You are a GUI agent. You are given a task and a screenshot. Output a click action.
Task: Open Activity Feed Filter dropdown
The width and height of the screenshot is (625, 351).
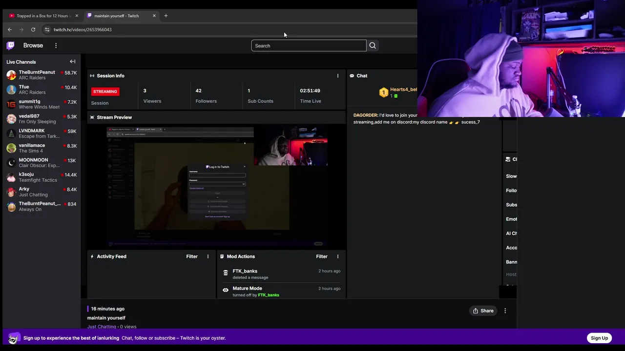192,256
